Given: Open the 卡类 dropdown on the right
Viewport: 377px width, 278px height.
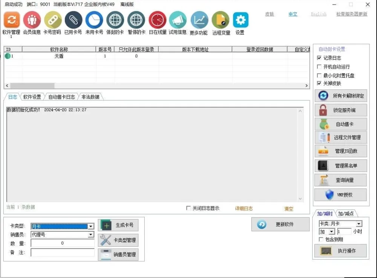Looking at the screenshot, I should [x=359, y=223].
